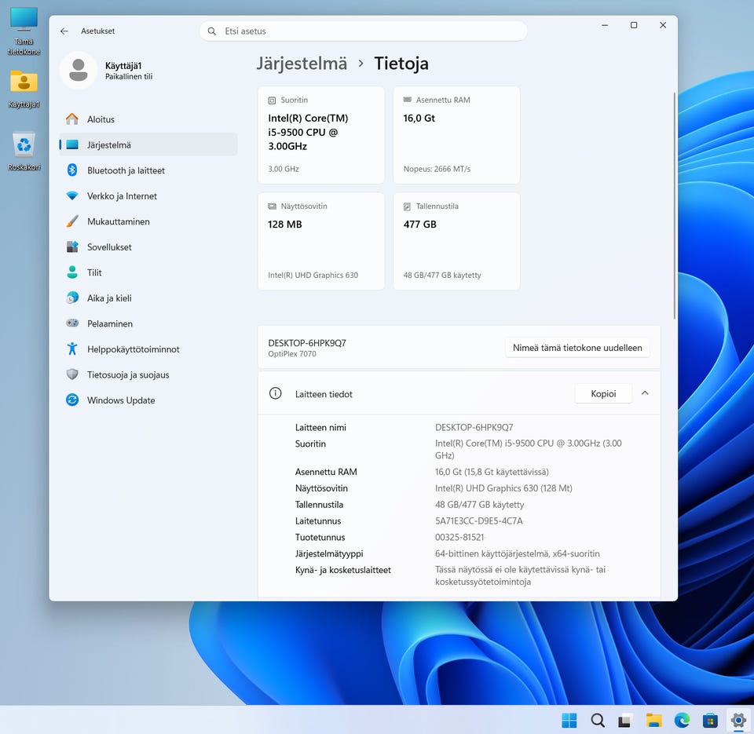Click the 16,0 Gt (15,8 Gt käytettävissä) value
Screen dimensions: 754x734
(x=492, y=472)
